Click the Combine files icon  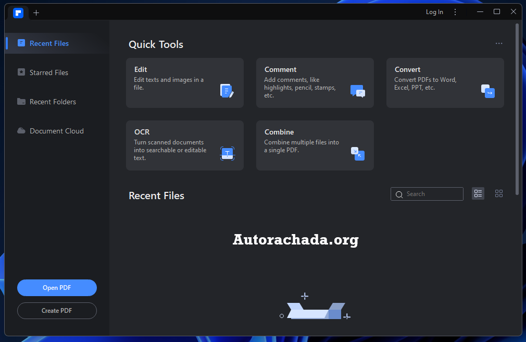(x=357, y=153)
